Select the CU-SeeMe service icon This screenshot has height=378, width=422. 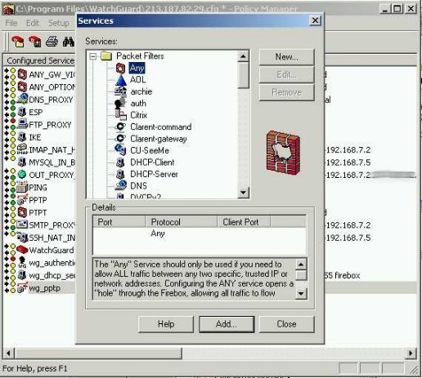[x=120, y=150]
